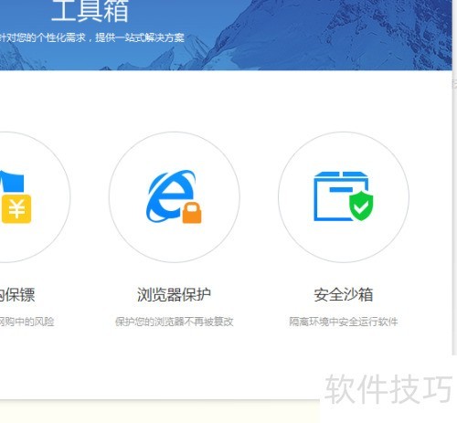The width and height of the screenshot is (457, 423).
Task: Launch the 安全沙箱 sandbox box icon
Action: click(344, 196)
